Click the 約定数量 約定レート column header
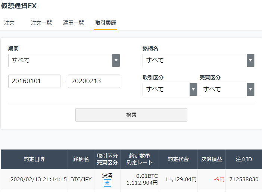 point(140,159)
